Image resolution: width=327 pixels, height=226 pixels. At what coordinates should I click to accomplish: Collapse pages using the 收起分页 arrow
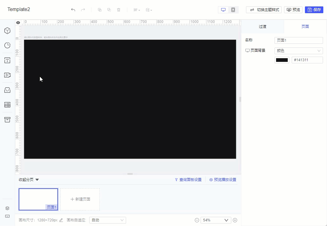point(37,180)
